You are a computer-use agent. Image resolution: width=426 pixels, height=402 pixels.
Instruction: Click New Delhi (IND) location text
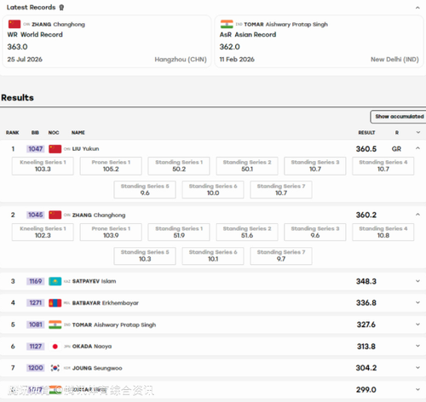pos(394,60)
